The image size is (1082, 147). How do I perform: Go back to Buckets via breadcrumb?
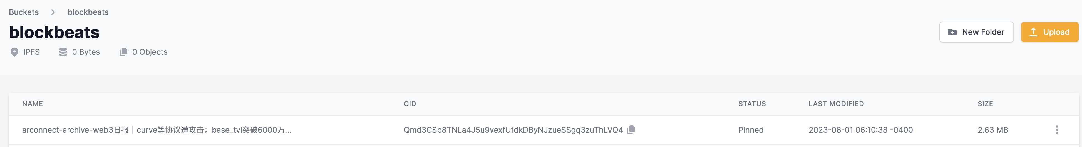(24, 12)
